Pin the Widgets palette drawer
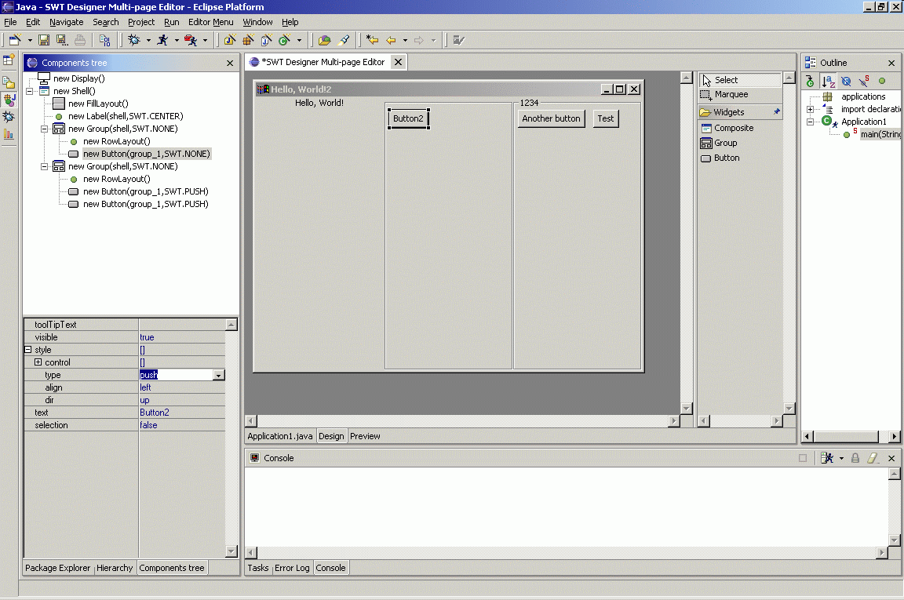This screenshot has width=904, height=600. [x=776, y=112]
